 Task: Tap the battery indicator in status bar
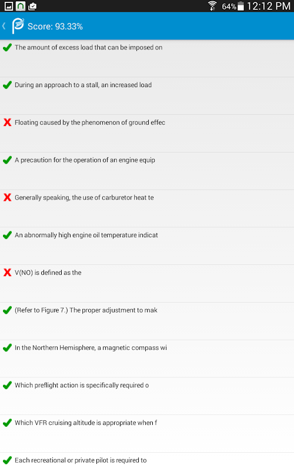pos(240,6)
